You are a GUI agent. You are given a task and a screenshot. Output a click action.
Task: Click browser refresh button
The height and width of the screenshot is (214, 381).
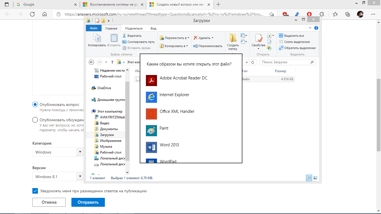[32, 14]
